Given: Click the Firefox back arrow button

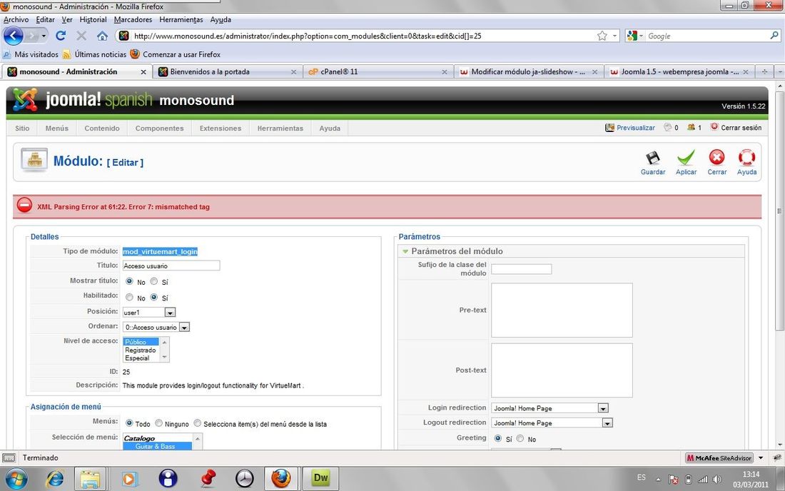Looking at the screenshot, I should coord(14,36).
